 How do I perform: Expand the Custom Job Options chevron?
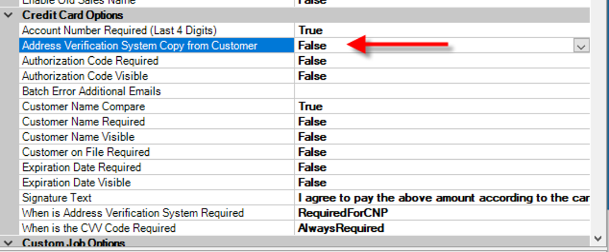[x=8, y=244]
